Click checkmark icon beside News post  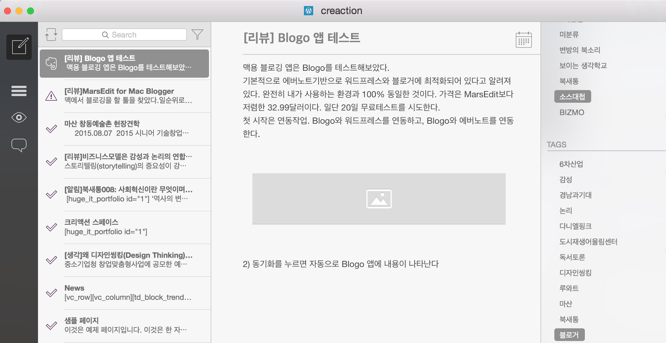pyautogui.click(x=51, y=293)
